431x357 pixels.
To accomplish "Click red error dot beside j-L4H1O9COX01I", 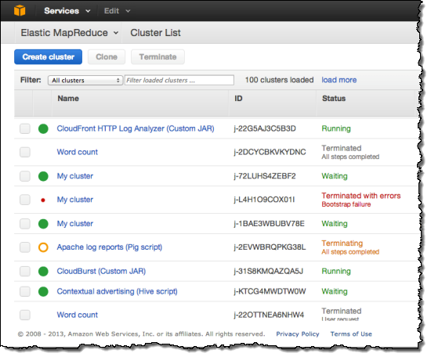I will [43, 200].
